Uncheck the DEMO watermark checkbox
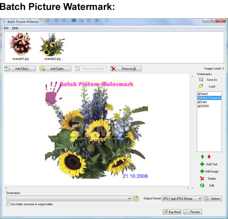 pyautogui.click(x=199, y=106)
